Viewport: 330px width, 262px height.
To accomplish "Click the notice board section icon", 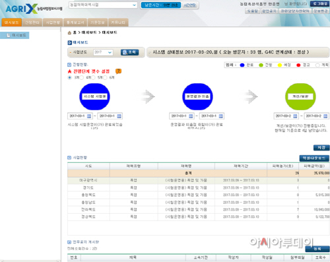I will coord(69,242).
